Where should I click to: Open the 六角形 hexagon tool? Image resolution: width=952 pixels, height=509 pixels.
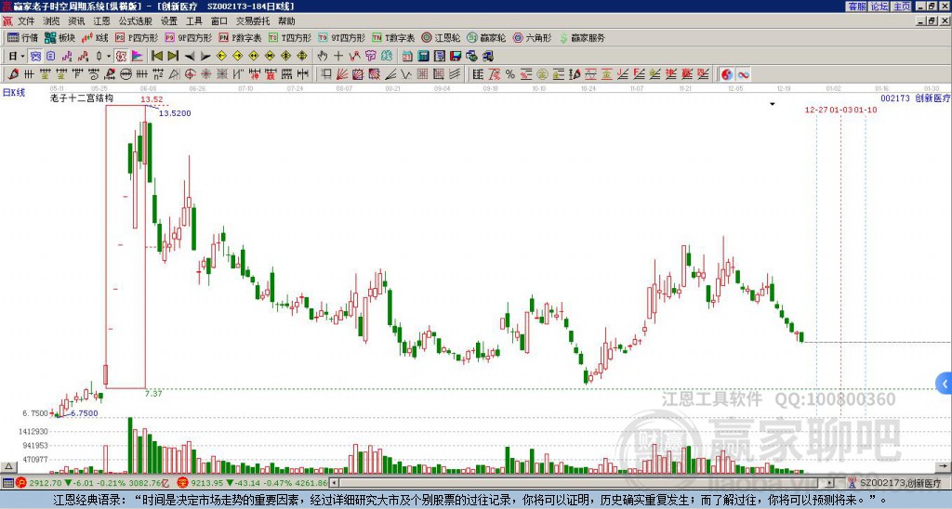532,37
